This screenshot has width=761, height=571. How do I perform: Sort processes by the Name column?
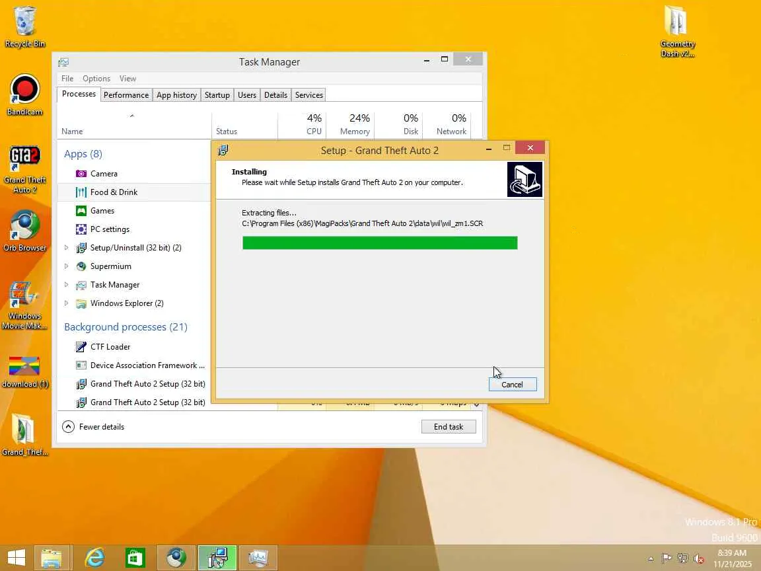tap(134, 126)
